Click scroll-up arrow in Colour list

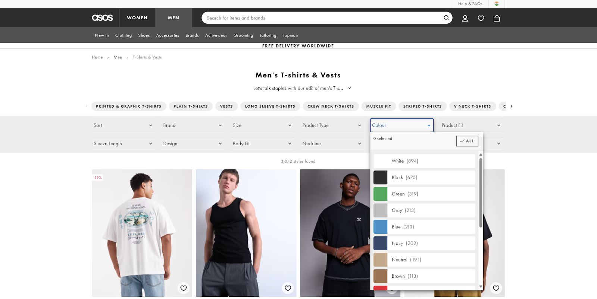click(481, 155)
